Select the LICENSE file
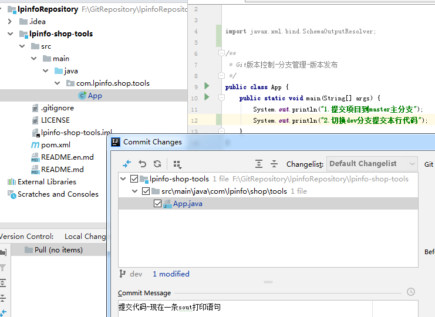 click(55, 120)
